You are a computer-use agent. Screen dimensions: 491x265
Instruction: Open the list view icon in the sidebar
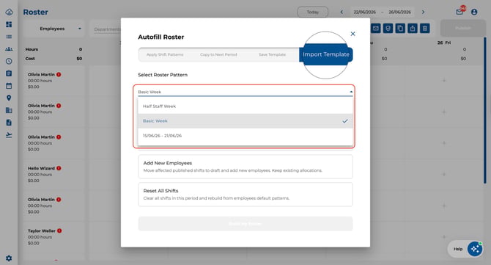(x=9, y=37)
